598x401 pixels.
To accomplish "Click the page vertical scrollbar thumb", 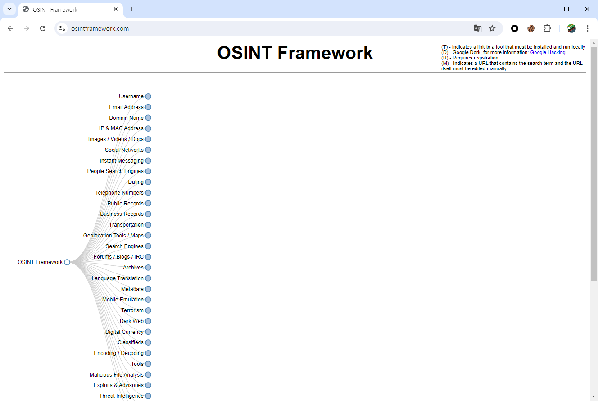I will click(x=593, y=163).
